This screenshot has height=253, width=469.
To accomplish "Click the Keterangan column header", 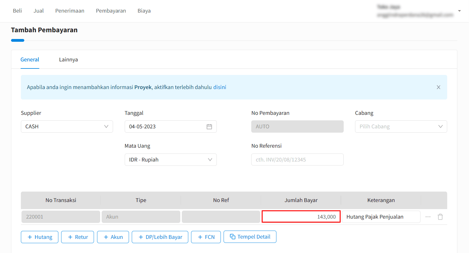I will pyautogui.click(x=381, y=200).
